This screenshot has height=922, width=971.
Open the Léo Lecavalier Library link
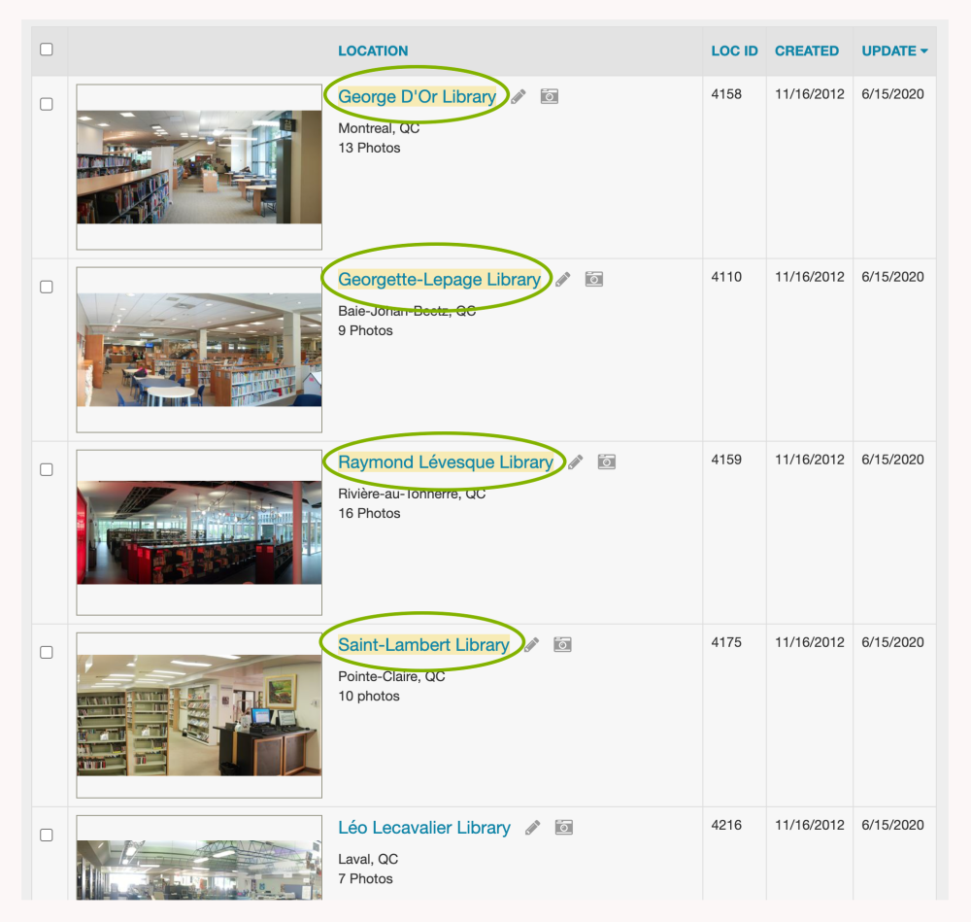point(424,828)
